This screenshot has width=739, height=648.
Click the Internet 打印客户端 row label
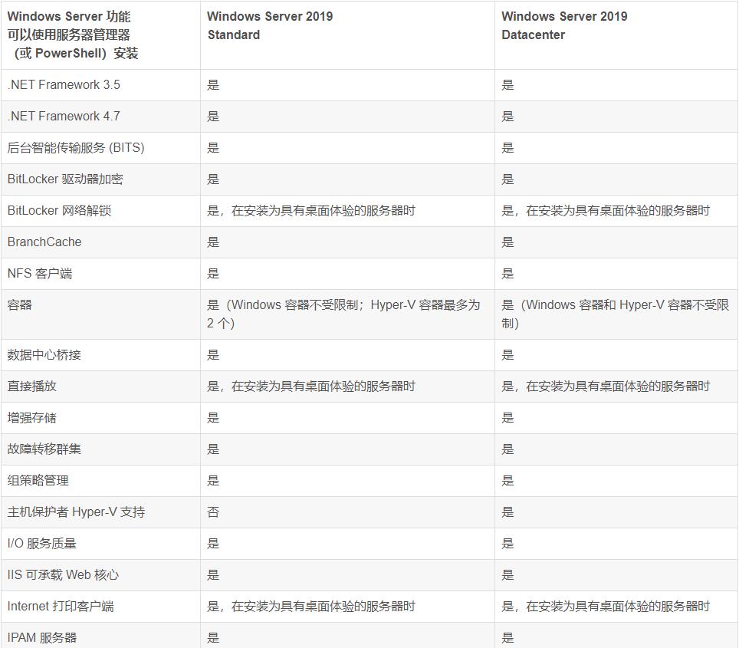[x=63, y=606]
